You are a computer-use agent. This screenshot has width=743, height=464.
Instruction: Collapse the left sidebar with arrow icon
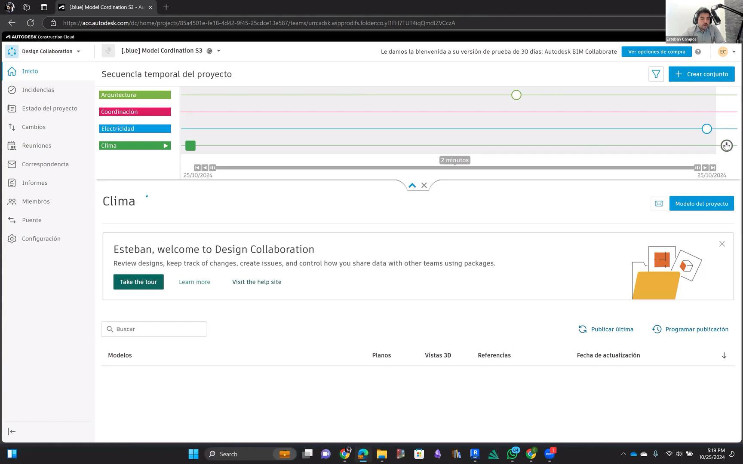12,432
